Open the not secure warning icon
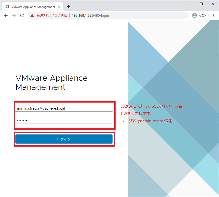The image size is (219, 197). coord(32,15)
